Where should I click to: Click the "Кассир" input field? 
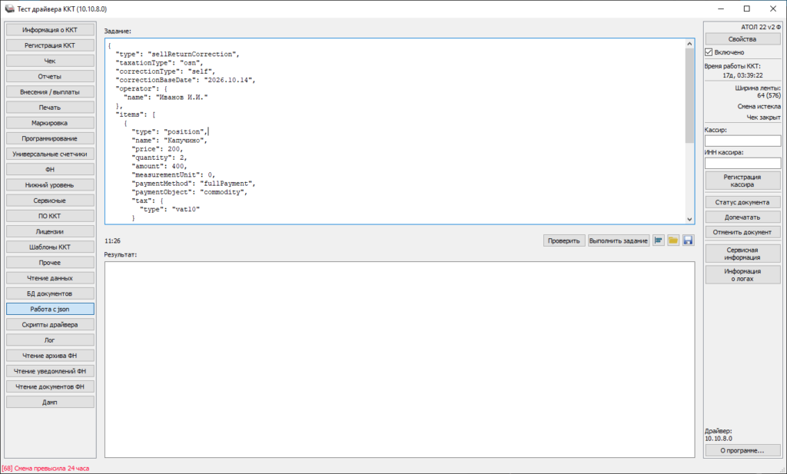pos(743,141)
